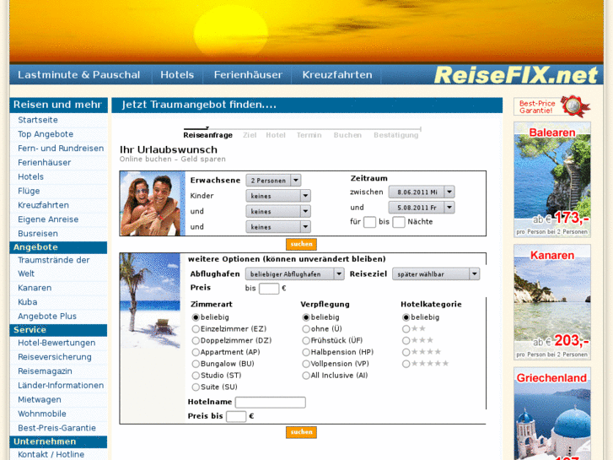Image resolution: width=613 pixels, height=460 pixels.
Task: Click the minimum nights 'für' field
Action: (369, 222)
